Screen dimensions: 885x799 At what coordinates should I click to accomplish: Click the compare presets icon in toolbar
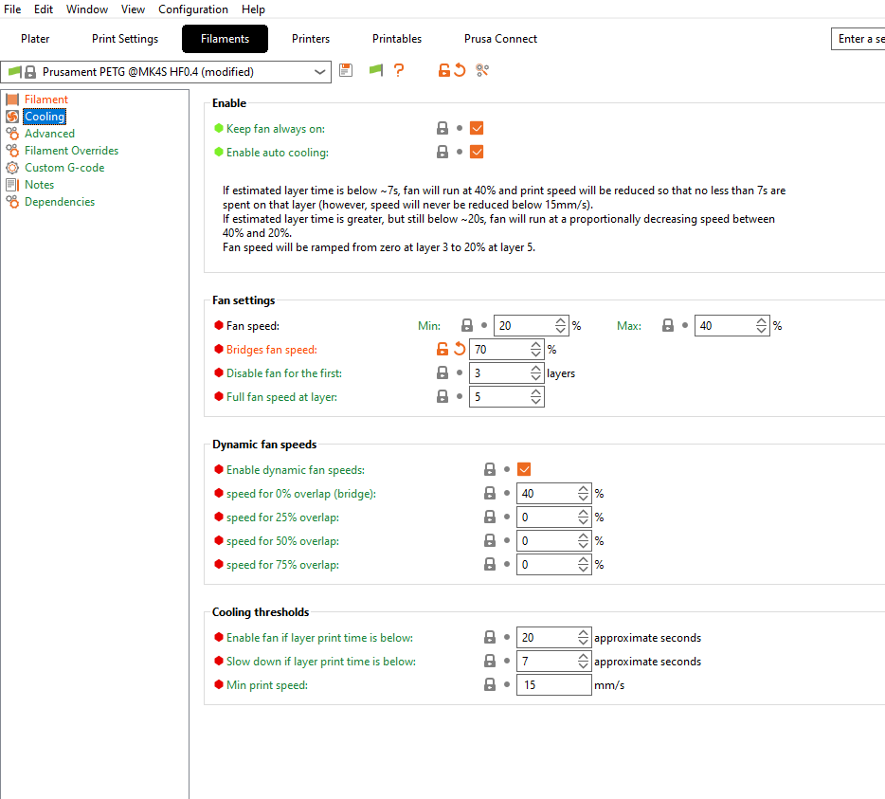[482, 70]
